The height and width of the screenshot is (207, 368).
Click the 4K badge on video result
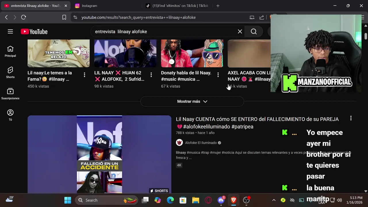click(x=179, y=165)
